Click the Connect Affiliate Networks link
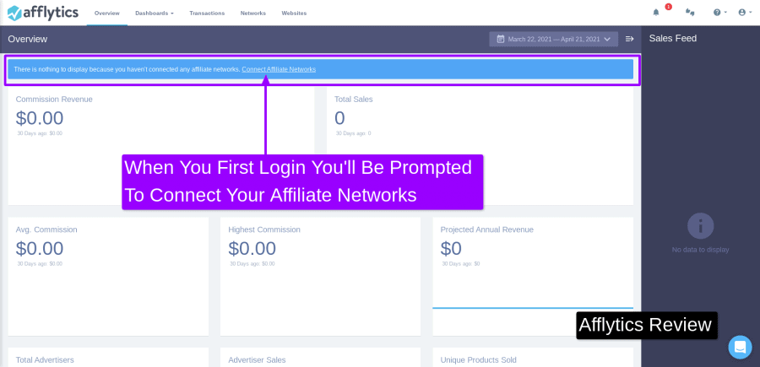The height and width of the screenshot is (367, 760). click(279, 69)
